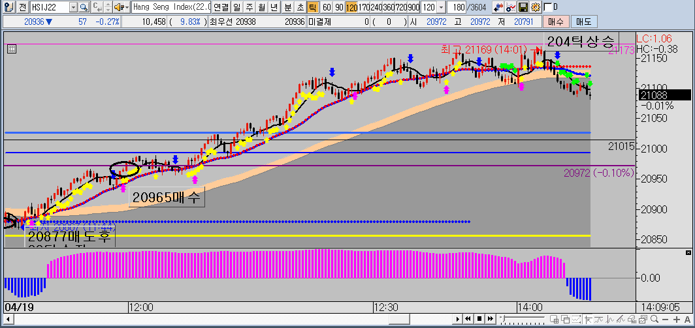
Task: Click the wavy line overlay icon
Action: pos(599,319)
